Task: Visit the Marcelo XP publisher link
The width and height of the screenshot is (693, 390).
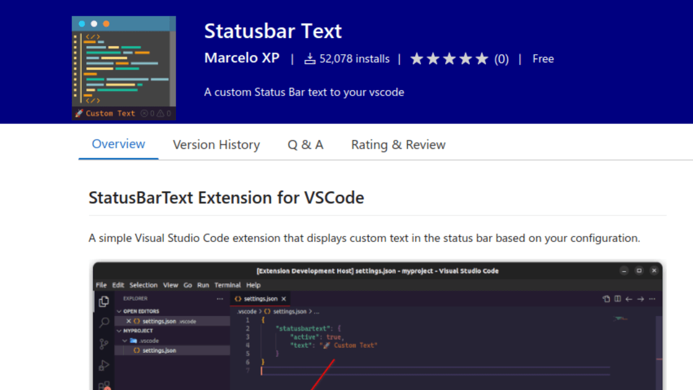Action: tap(242, 58)
